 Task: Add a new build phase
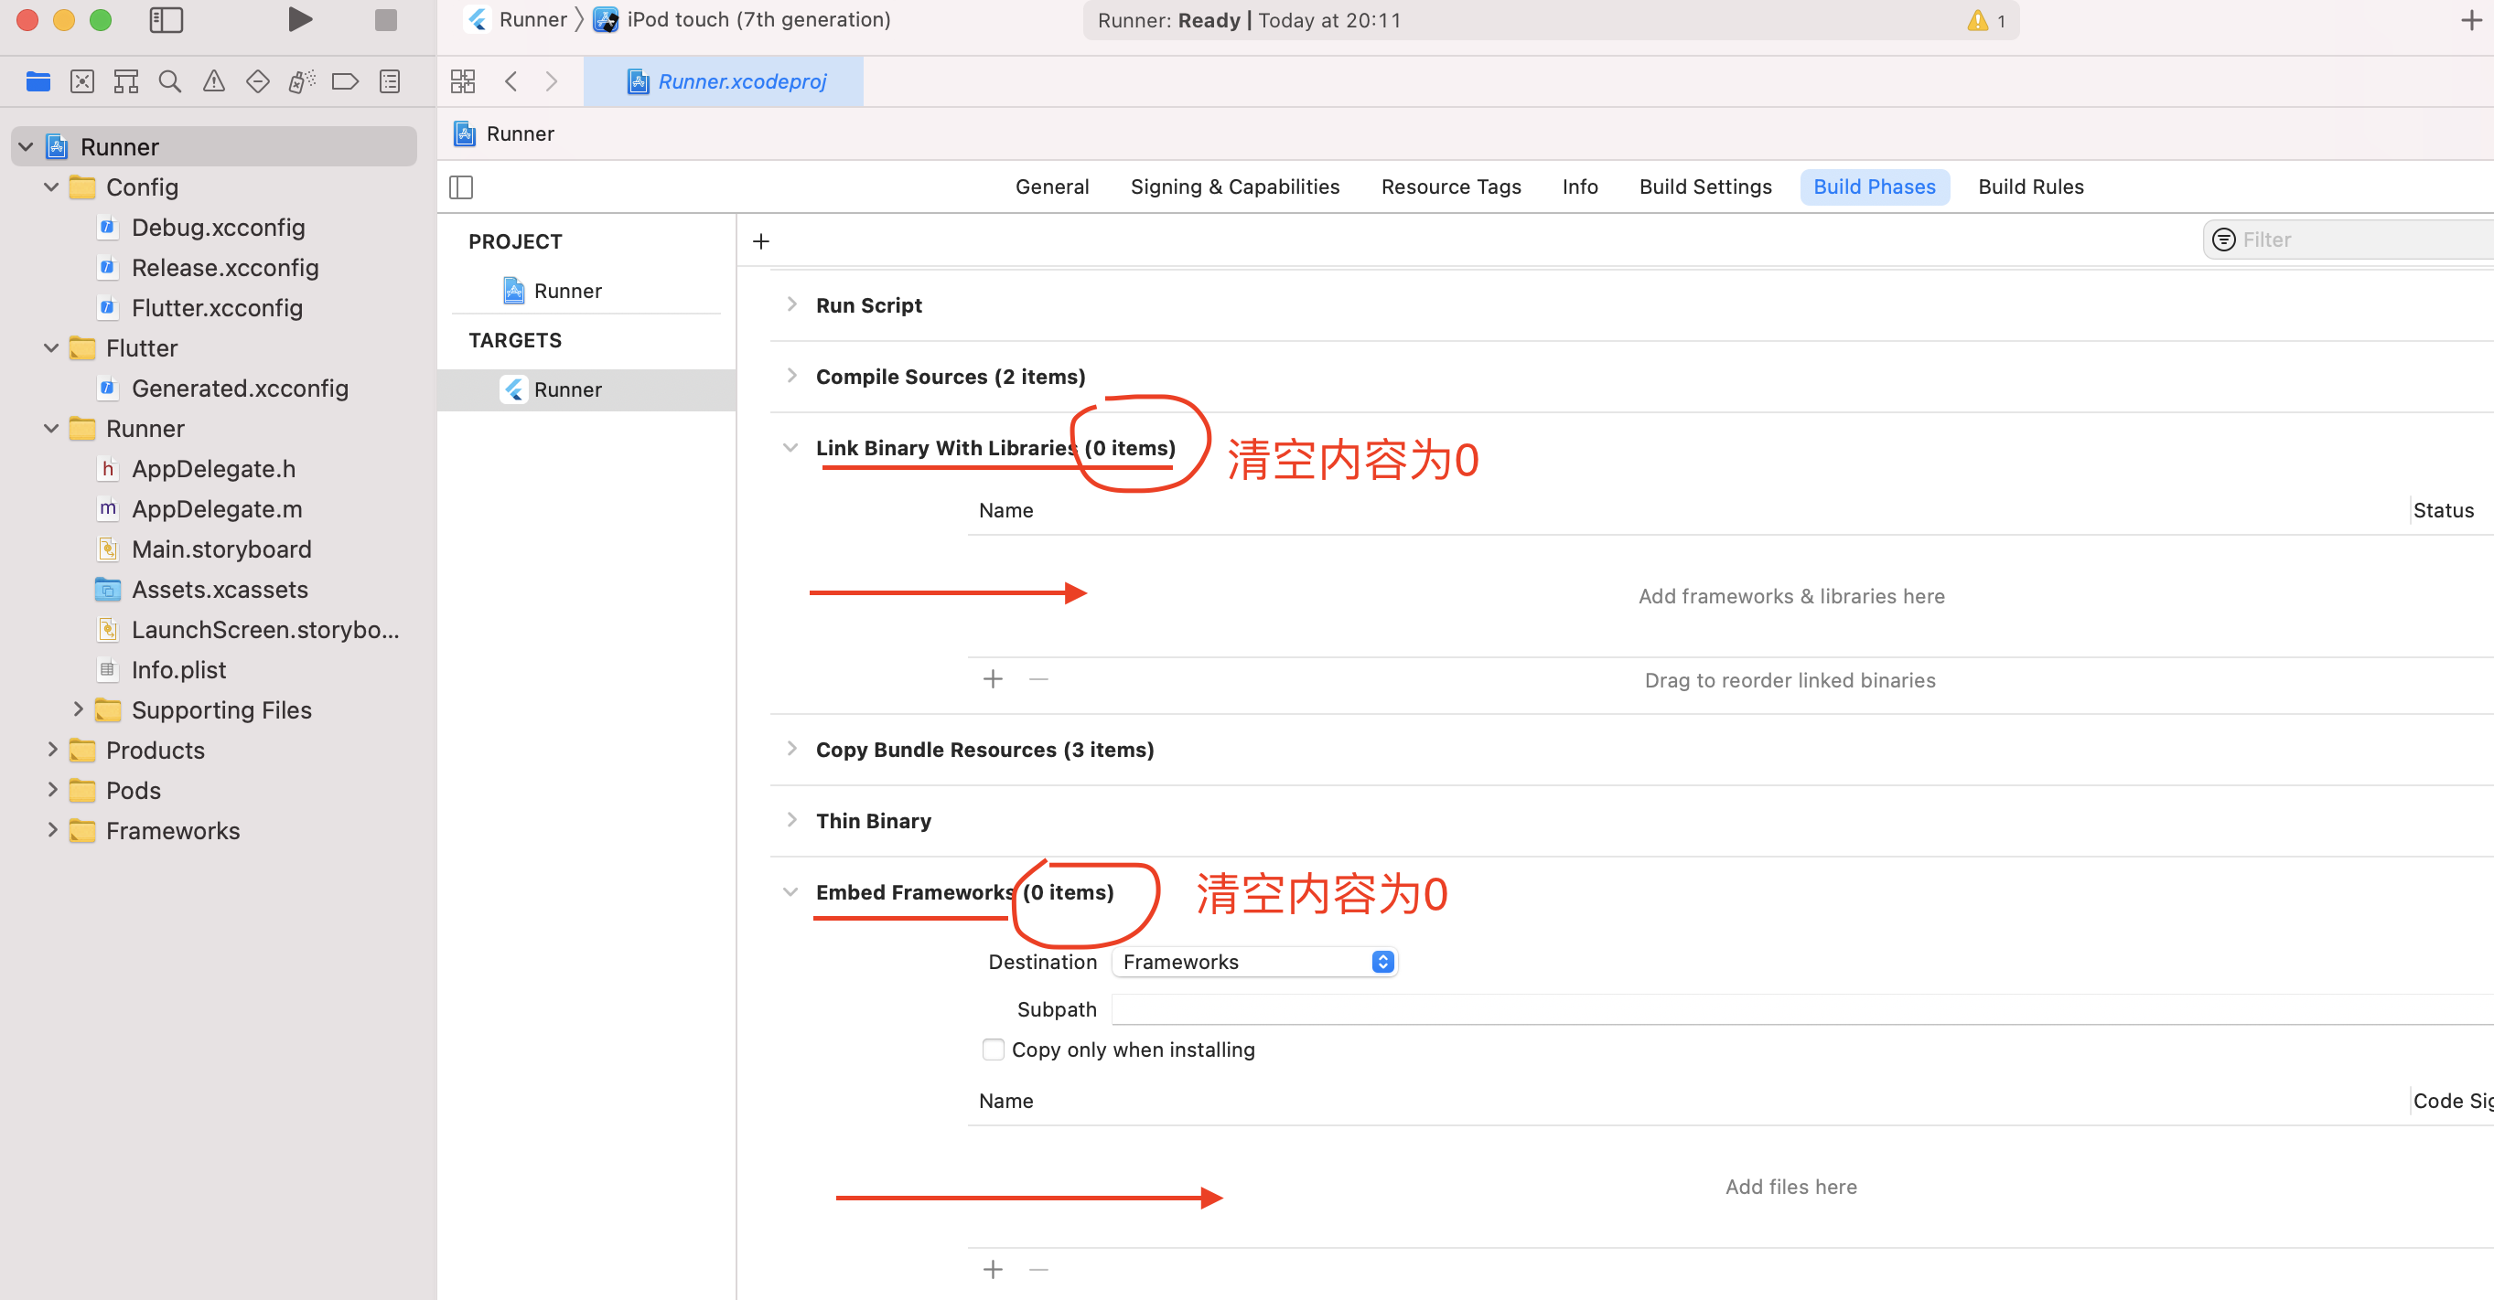coord(761,240)
